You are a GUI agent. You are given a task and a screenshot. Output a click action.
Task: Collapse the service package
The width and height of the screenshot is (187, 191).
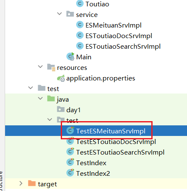pyautogui.click(x=59, y=14)
